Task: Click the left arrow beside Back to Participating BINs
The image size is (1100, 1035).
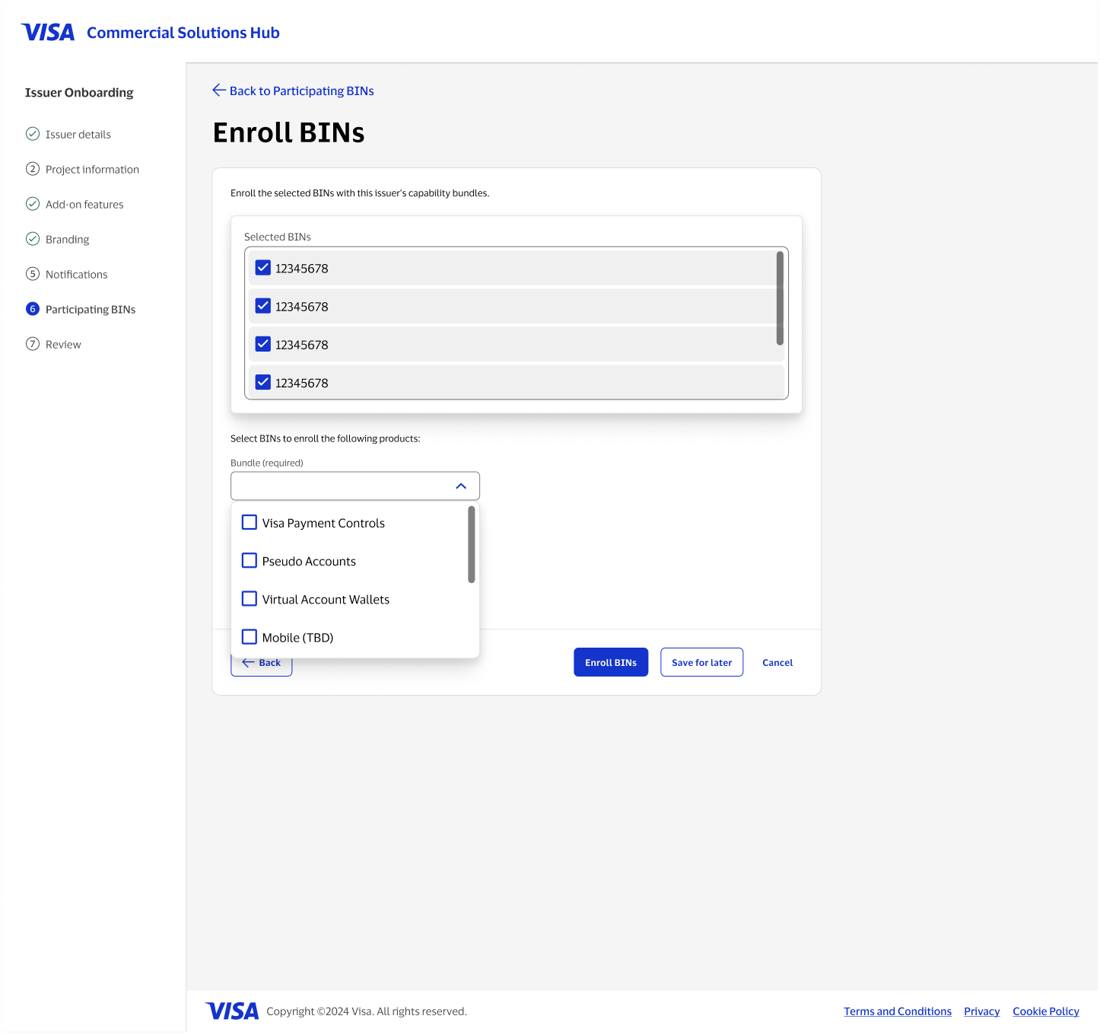Action: pos(219,91)
